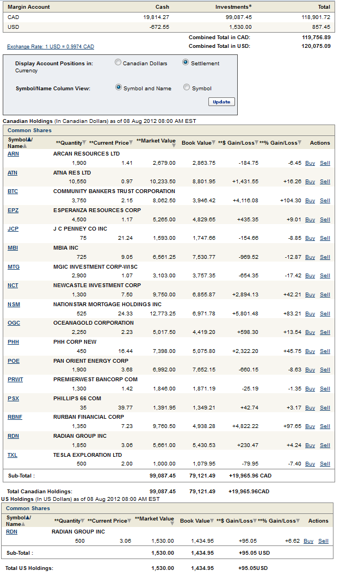Click Sell for Tesla Exploration Ltd

coord(325,464)
